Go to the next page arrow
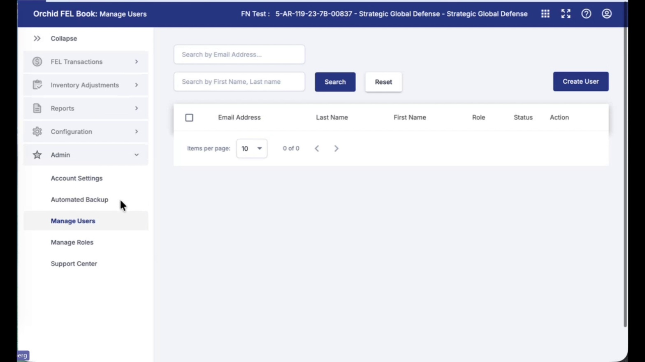 point(336,149)
